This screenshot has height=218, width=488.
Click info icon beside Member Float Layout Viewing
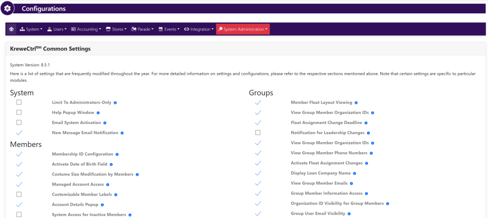click(x=356, y=103)
